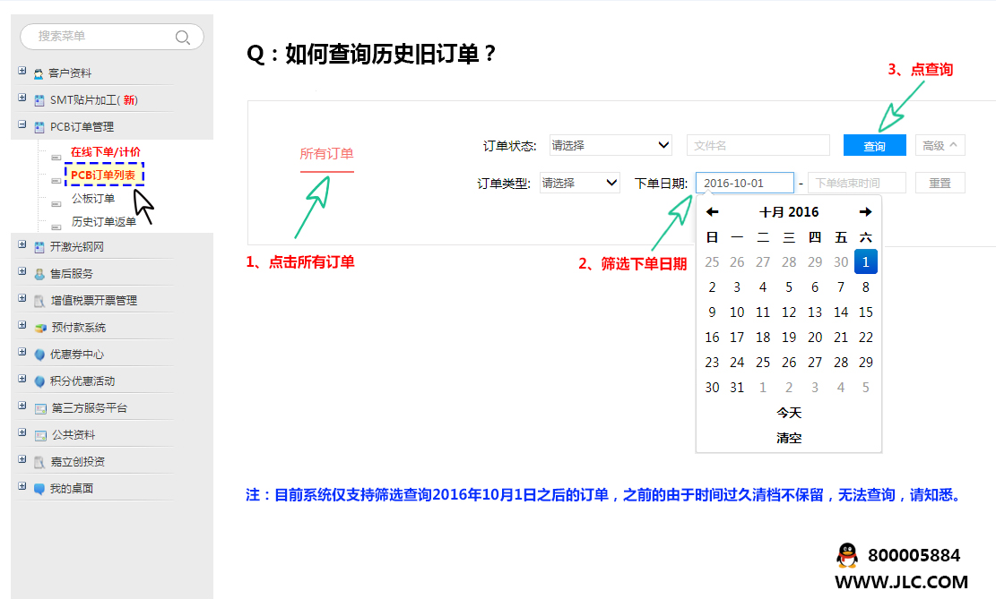Select day 15 in the October calendar
Viewport: 996px width, 599px height.
click(x=865, y=312)
